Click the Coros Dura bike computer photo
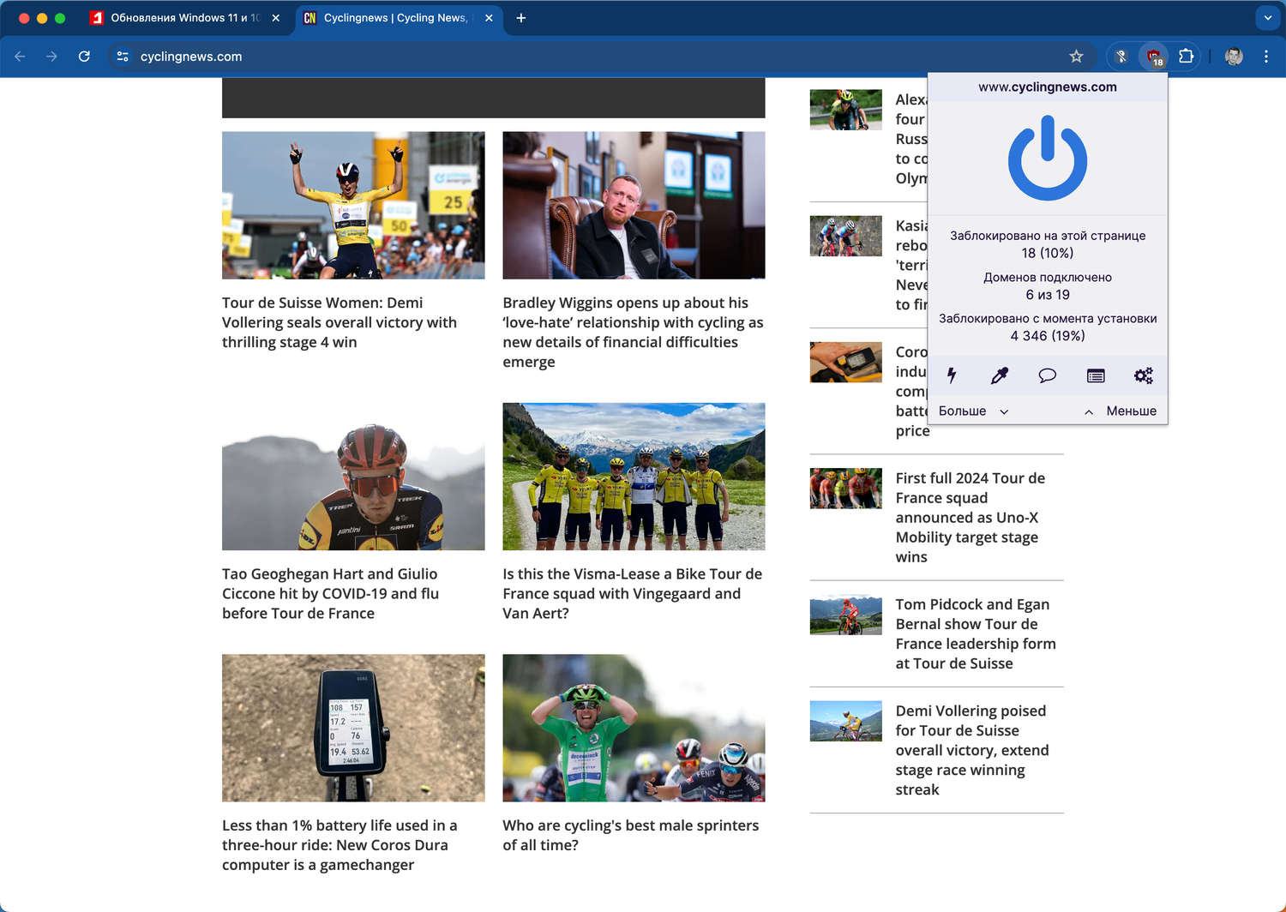This screenshot has width=1286, height=912. (x=353, y=729)
